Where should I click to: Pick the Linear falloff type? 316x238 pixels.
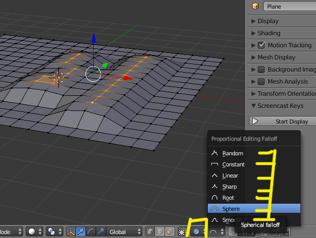point(230,175)
